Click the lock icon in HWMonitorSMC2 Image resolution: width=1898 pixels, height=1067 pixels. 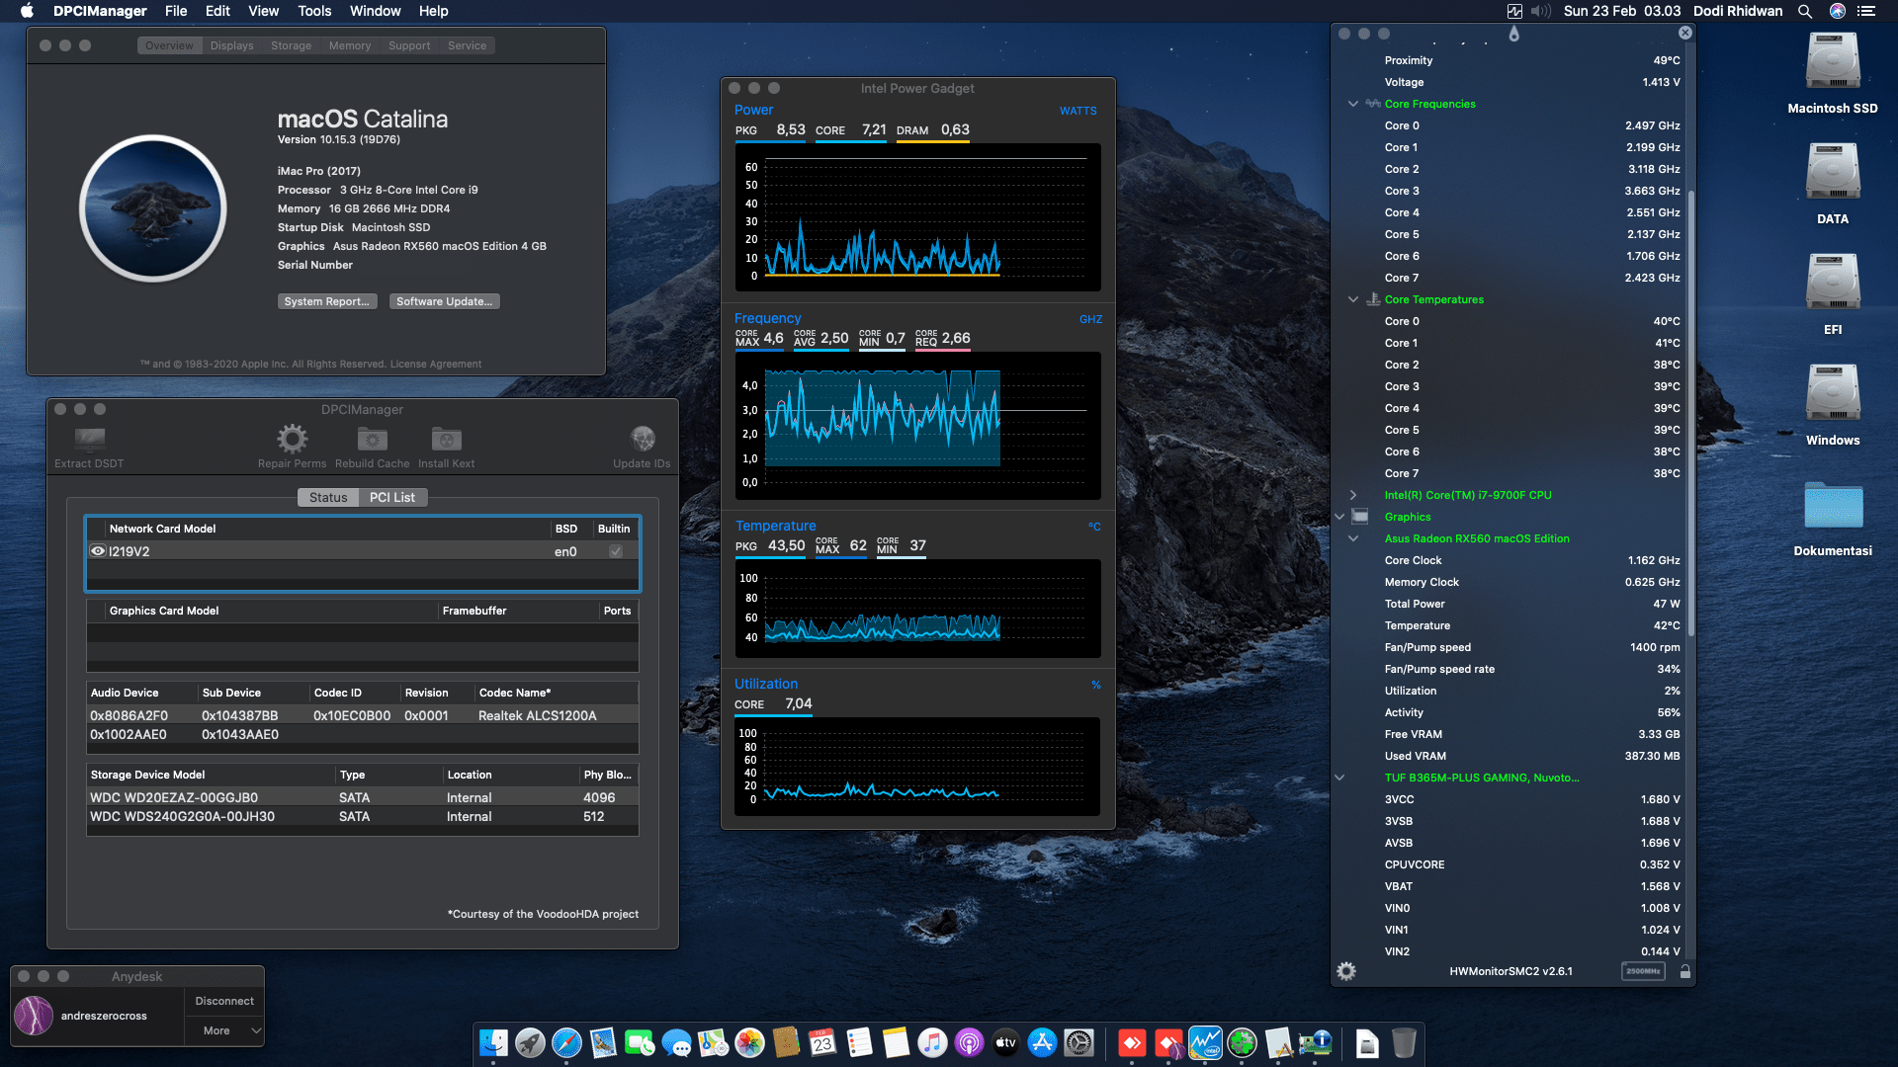pyautogui.click(x=1685, y=971)
